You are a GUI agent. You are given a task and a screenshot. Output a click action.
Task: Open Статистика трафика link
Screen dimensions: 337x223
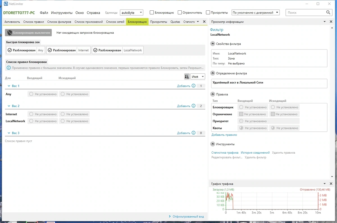point(225,153)
